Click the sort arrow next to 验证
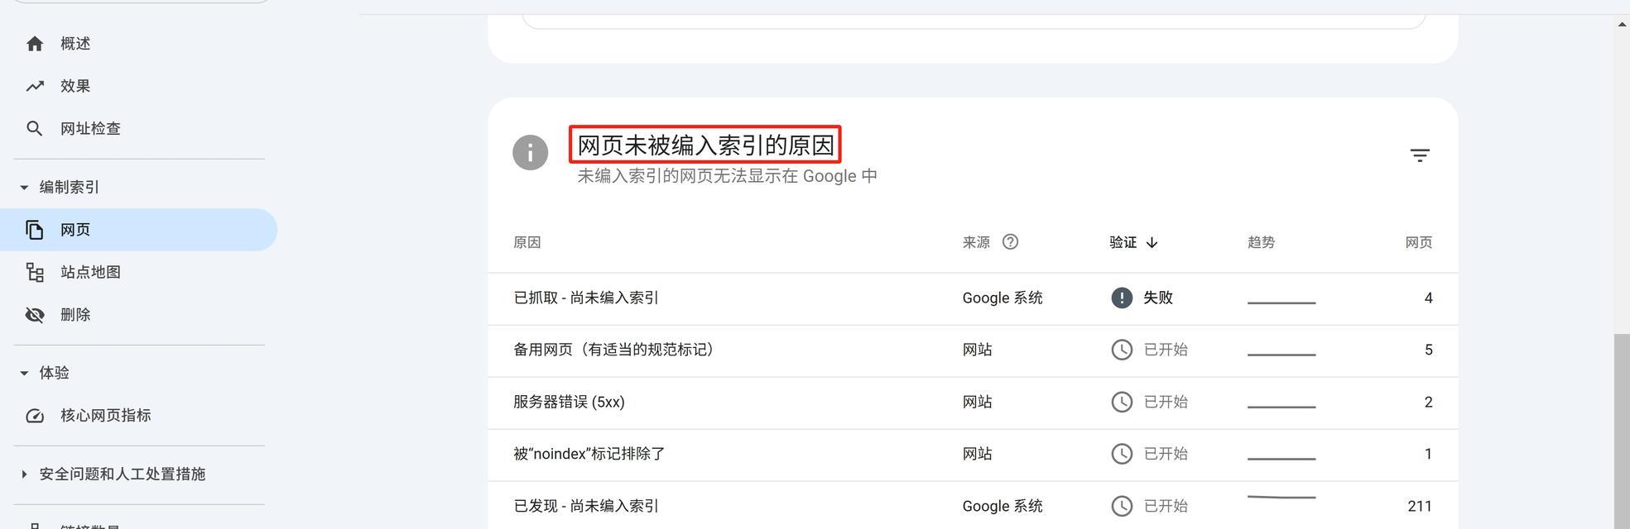This screenshot has height=529, width=1630. point(1152,242)
